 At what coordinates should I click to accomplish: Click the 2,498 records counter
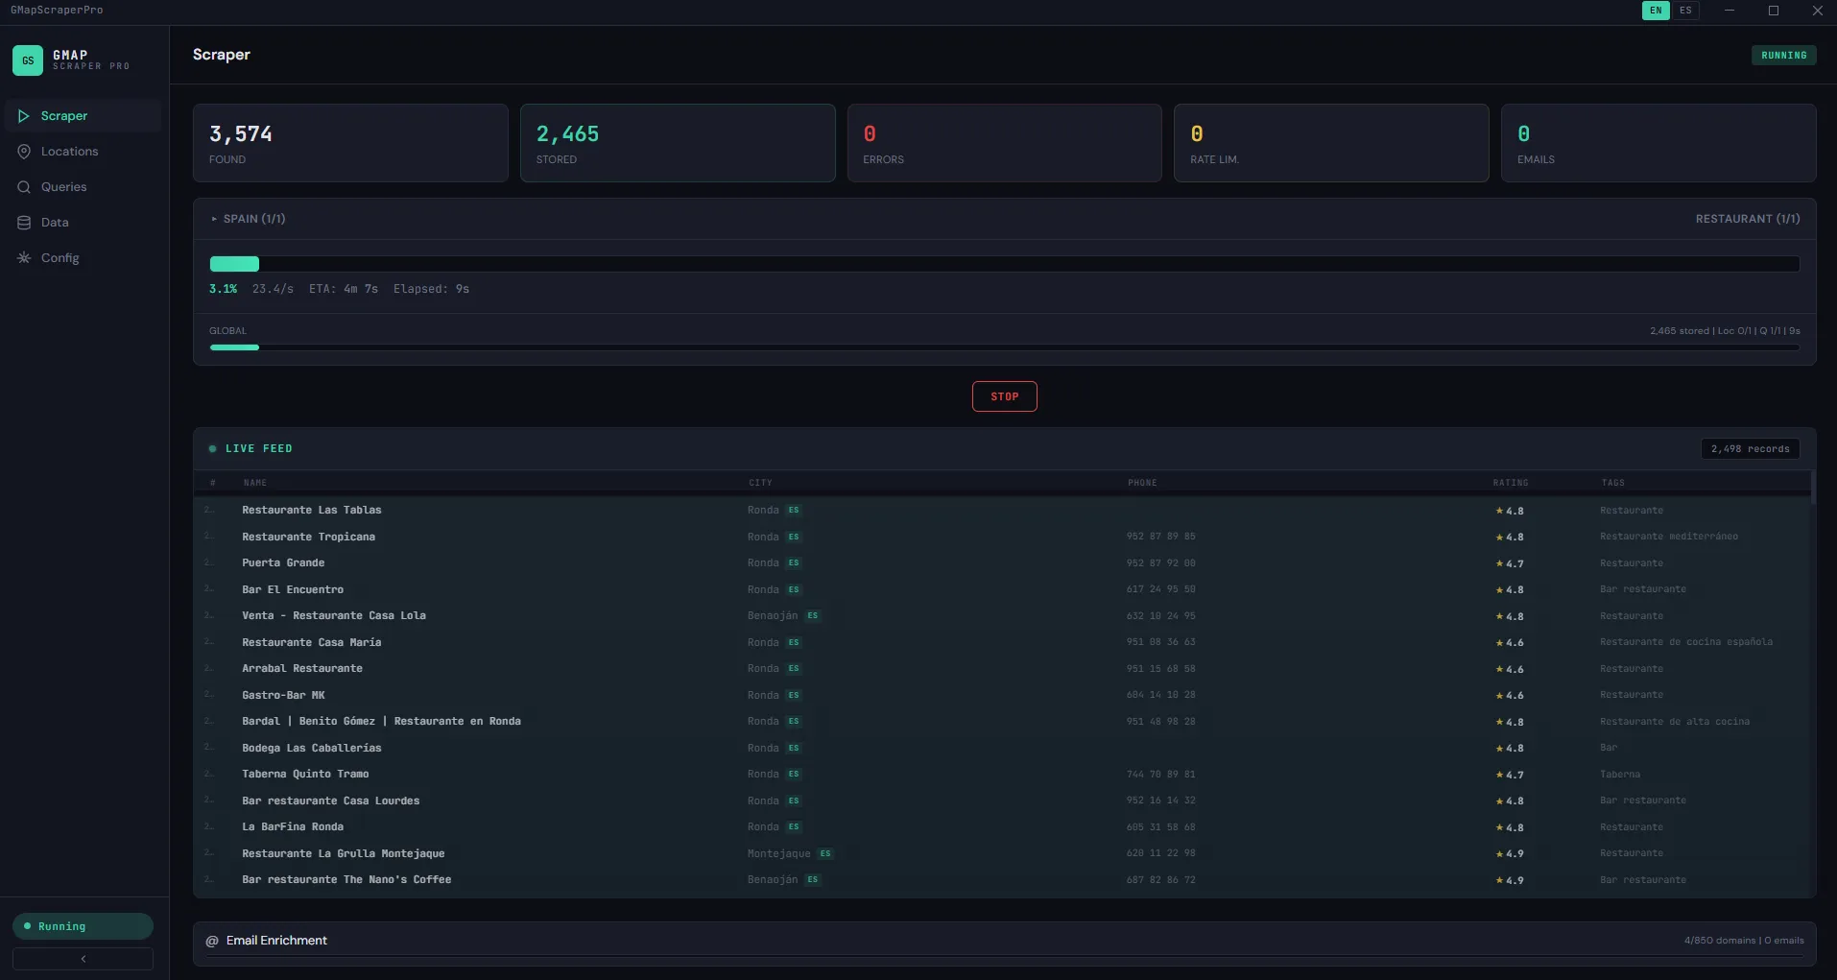coord(1750,448)
